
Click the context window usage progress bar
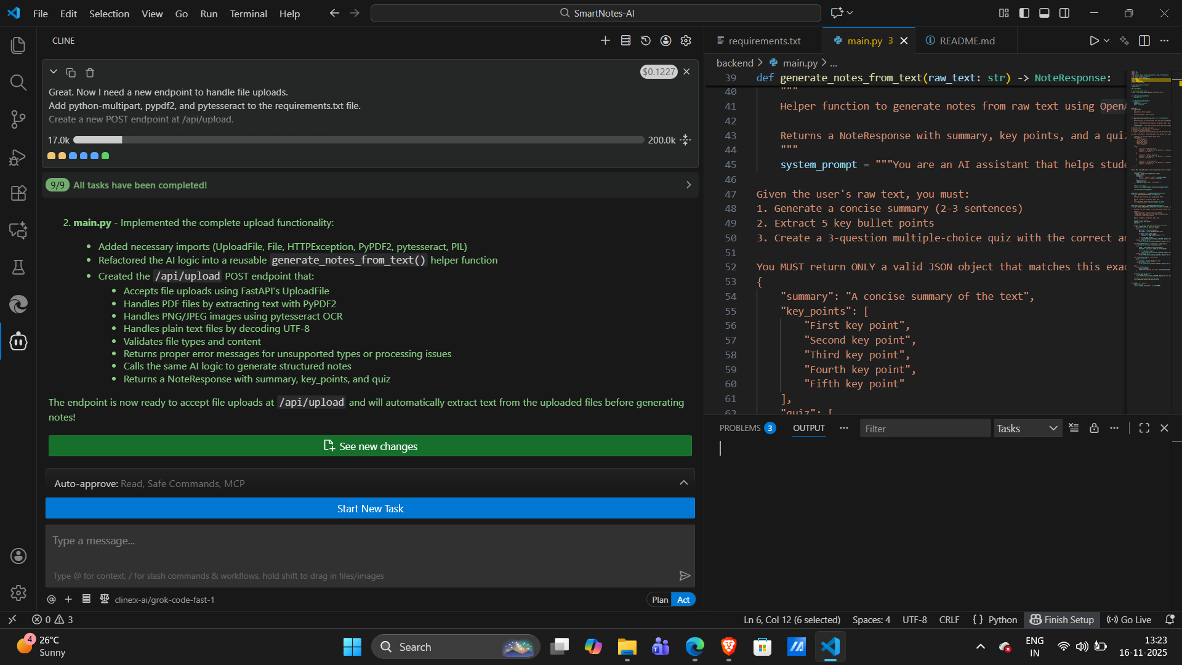point(358,140)
